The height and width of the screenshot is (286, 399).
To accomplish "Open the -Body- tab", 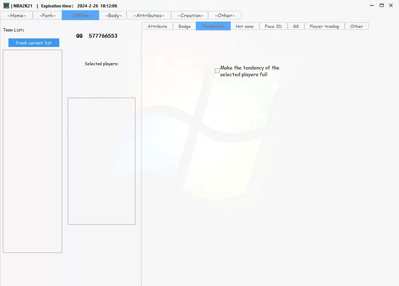I will pyautogui.click(x=113, y=15).
